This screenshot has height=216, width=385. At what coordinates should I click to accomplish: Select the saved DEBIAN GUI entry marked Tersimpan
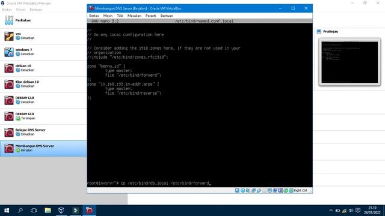point(43,116)
